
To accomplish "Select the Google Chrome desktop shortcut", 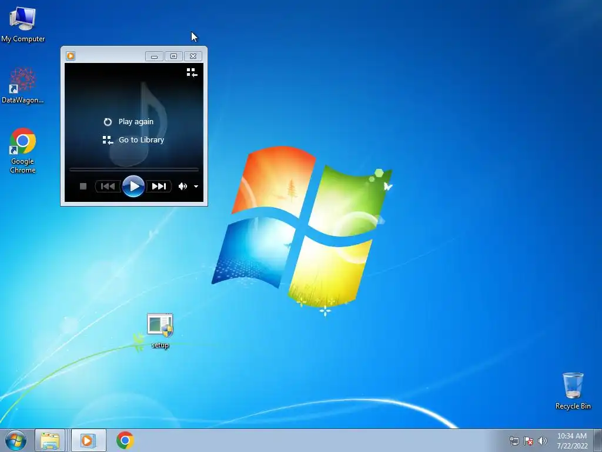I will click(23, 151).
